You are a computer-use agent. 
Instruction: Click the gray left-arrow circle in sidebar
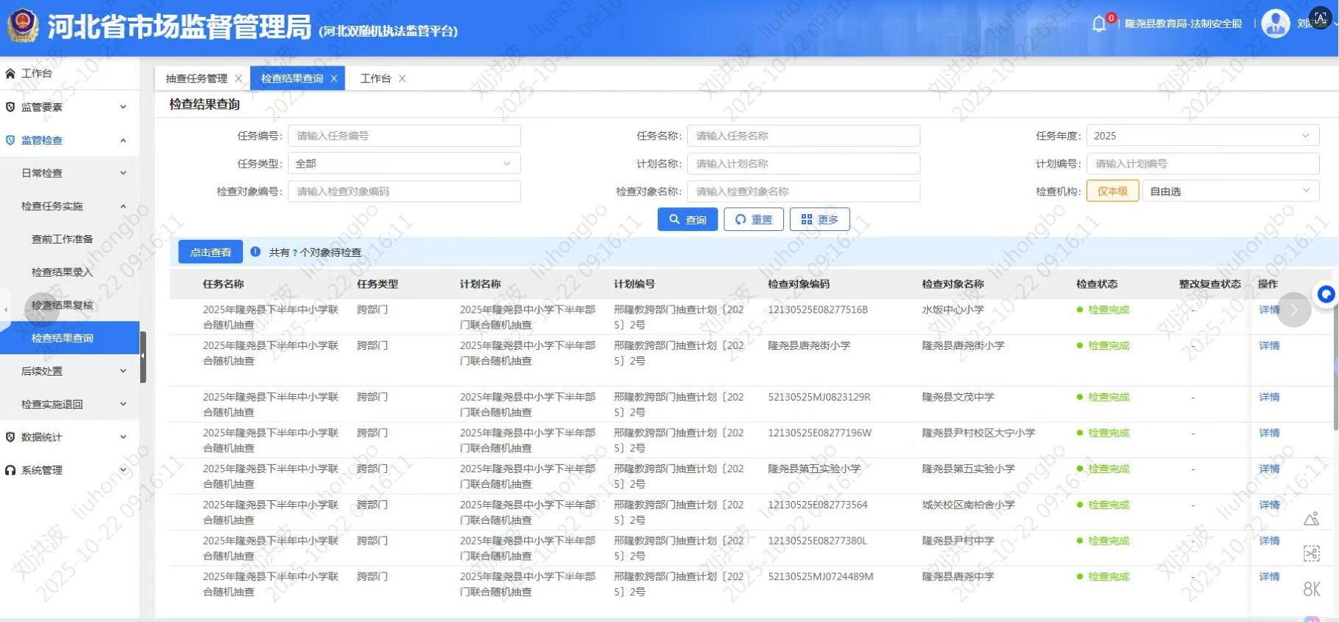[41, 310]
